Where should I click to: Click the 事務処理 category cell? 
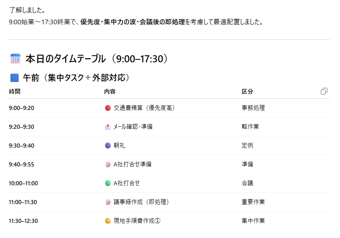click(x=253, y=108)
